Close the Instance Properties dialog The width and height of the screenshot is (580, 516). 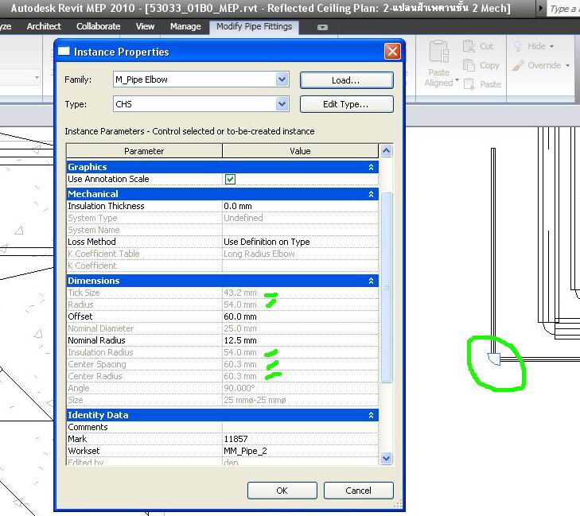pyautogui.click(x=392, y=51)
